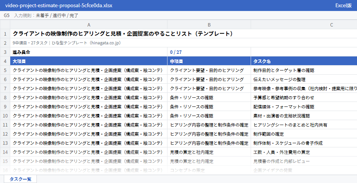The width and height of the screenshot is (357, 183).
Task: Select column A header
Action: coord(89,25)
